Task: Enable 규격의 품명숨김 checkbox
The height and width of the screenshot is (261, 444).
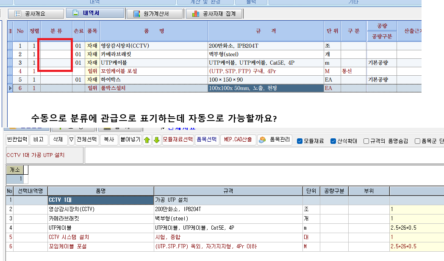Action: [366, 141]
